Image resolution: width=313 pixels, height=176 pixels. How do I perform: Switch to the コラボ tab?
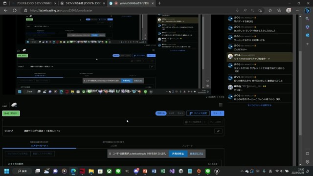coord(113,146)
